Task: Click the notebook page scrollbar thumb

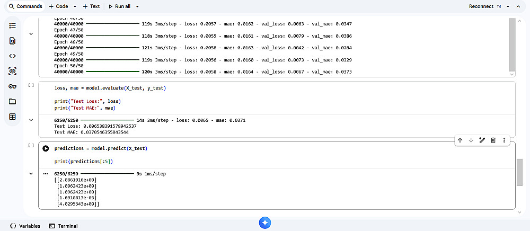Action: 520,172
